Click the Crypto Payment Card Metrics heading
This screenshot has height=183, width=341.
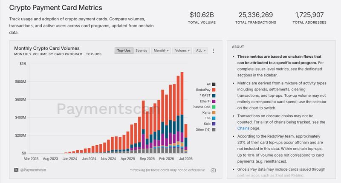coord(56,8)
